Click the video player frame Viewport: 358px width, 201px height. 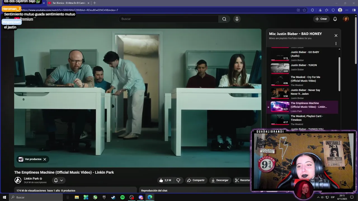click(x=138, y=98)
